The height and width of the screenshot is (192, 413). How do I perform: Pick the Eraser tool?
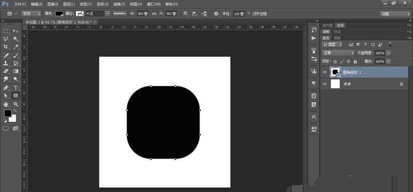click(x=6, y=71)
